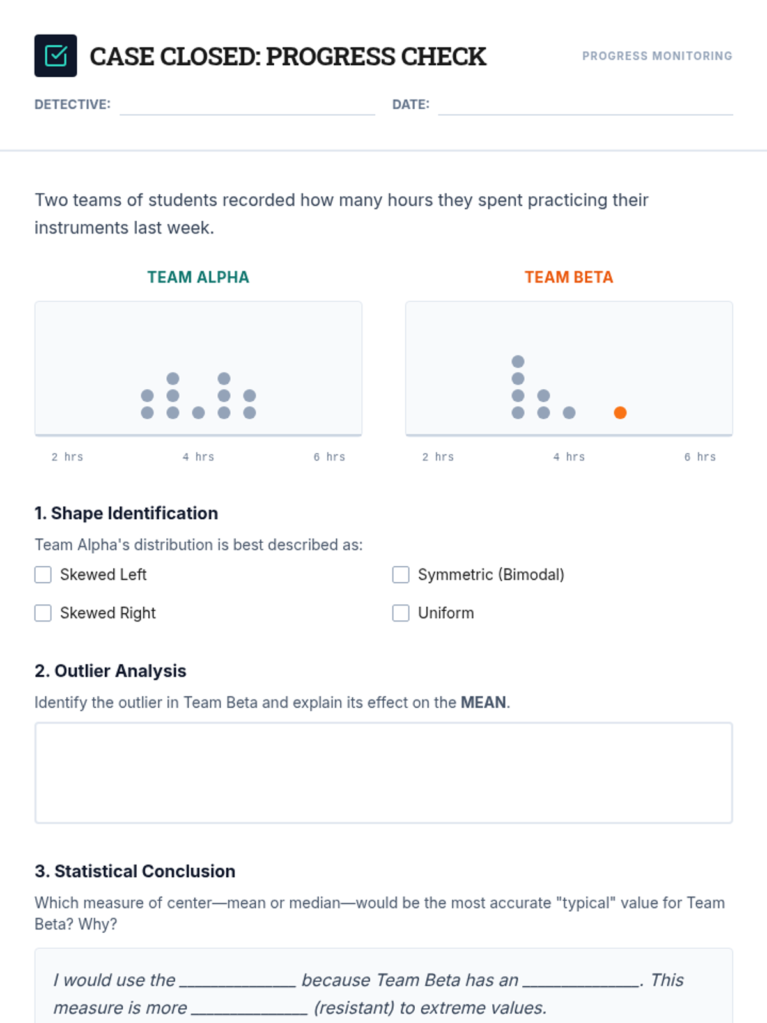Click the Progress Monitoring label

(x=657, y=56)
